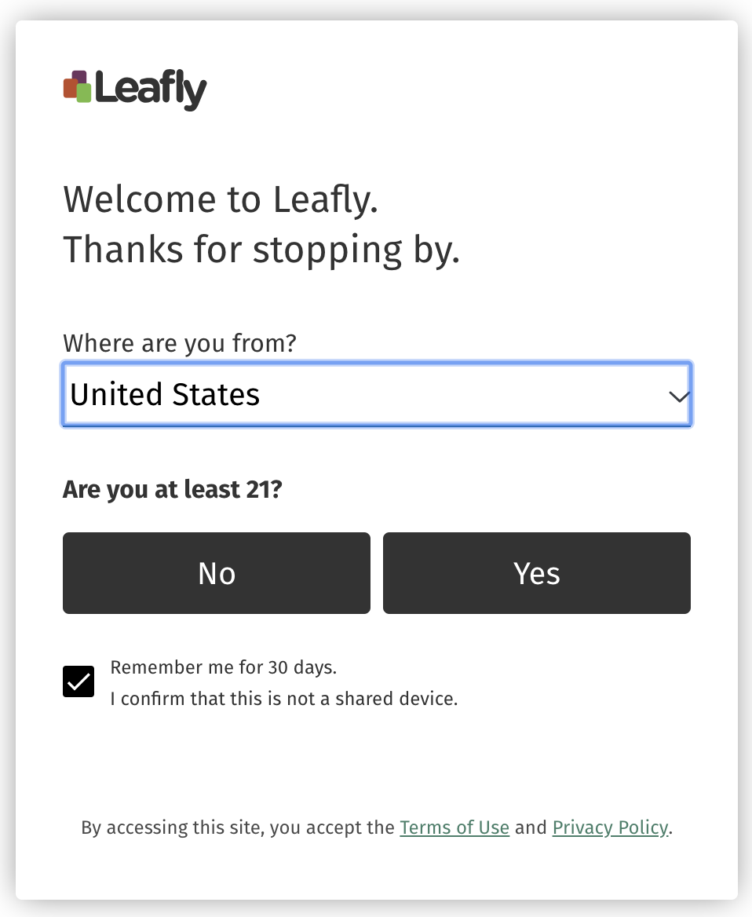
Task: Click the 'not a shared device' confirmation text
Action: (284, 699)
